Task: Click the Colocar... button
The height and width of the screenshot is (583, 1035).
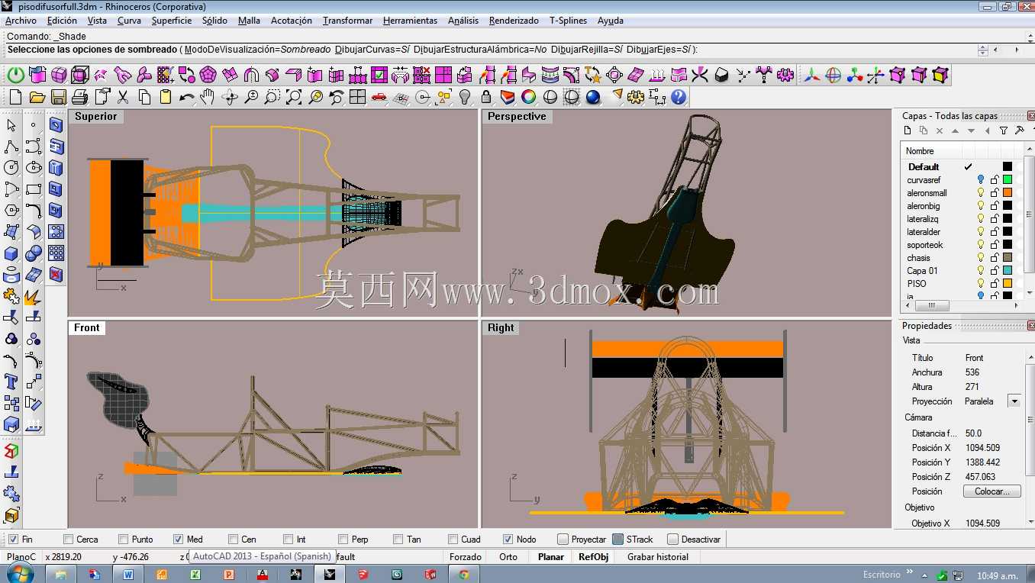Action: [991, 491]
